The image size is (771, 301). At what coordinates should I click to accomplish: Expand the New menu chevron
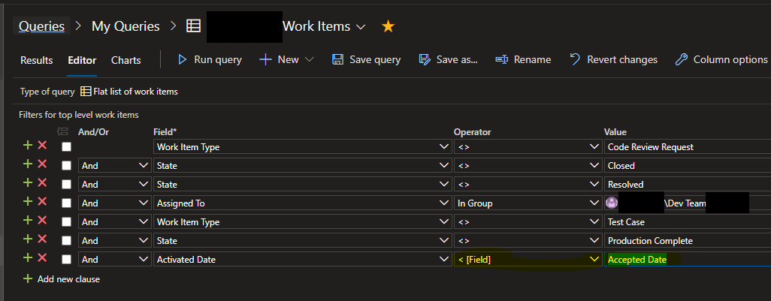[310, 59]
